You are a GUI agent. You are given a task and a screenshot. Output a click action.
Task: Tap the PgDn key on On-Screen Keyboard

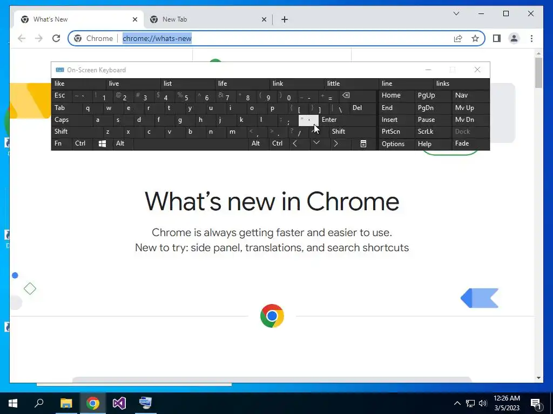433,108
